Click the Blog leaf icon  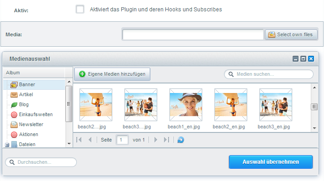14,105
